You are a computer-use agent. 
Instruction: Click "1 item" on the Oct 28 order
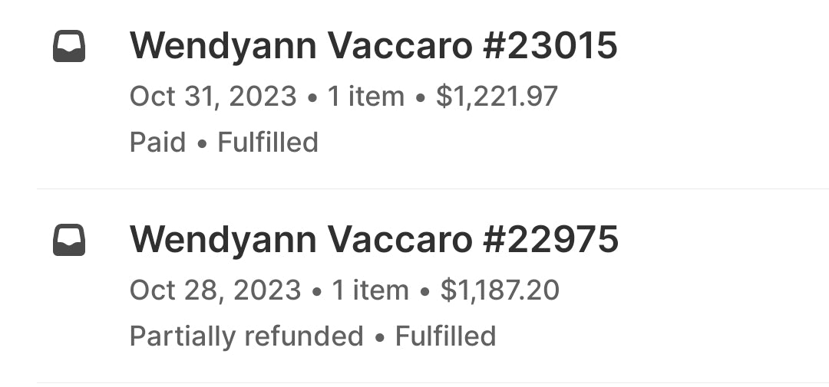click(x=370, y=290)
